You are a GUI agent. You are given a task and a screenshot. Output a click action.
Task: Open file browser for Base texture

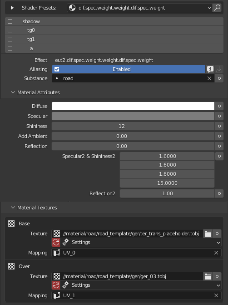[208, 234]
